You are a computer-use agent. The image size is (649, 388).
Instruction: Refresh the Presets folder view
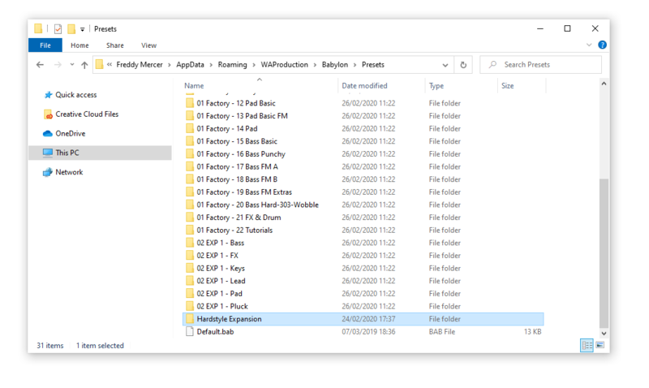tap(463, 65)
